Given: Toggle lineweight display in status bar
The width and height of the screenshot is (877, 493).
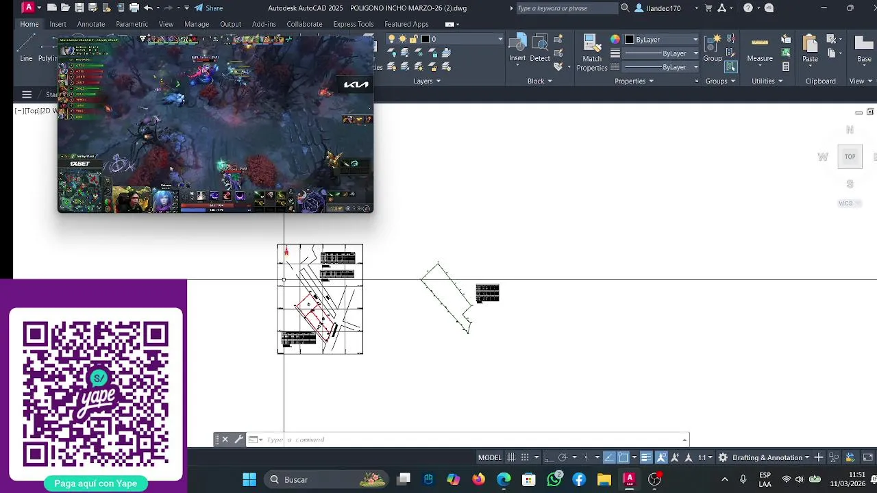Looking at the screenshot, I should 646,457.
